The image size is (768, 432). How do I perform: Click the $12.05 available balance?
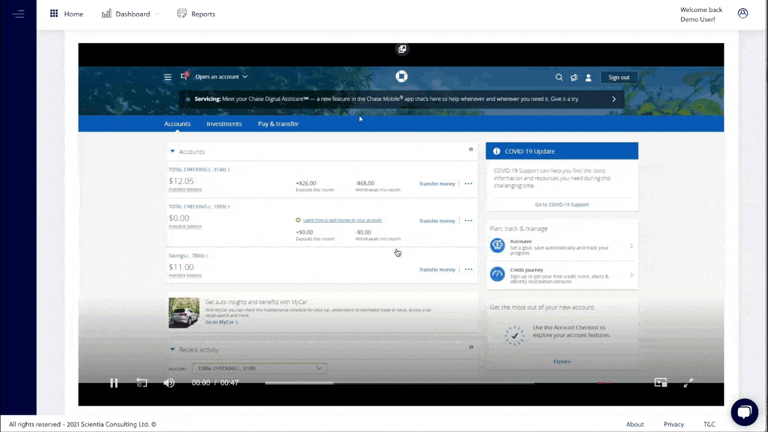pos(181,181)
